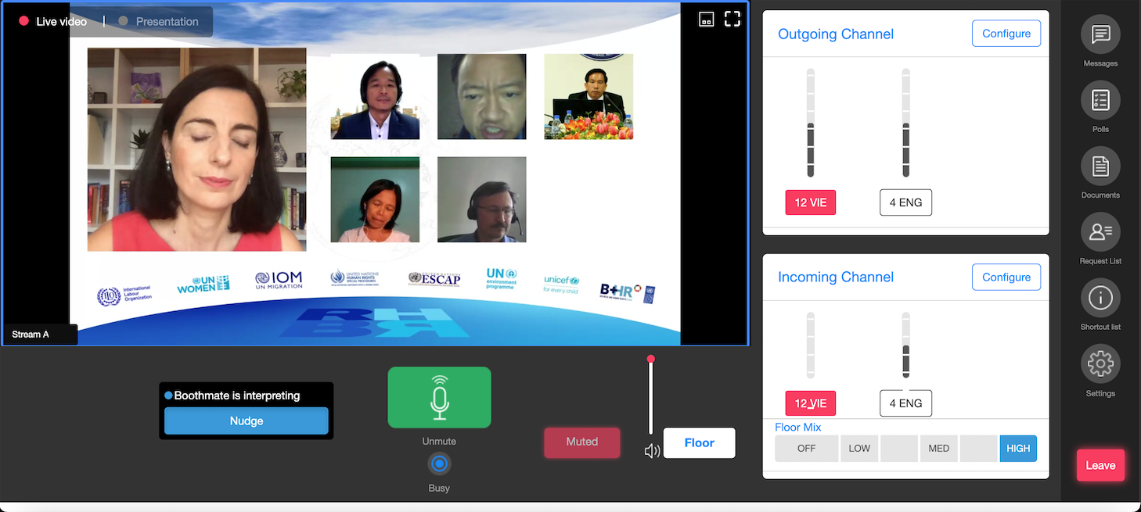Open the Messages panel icon
Viewport: 1141px width, 512px height.
coord(1100,35)
